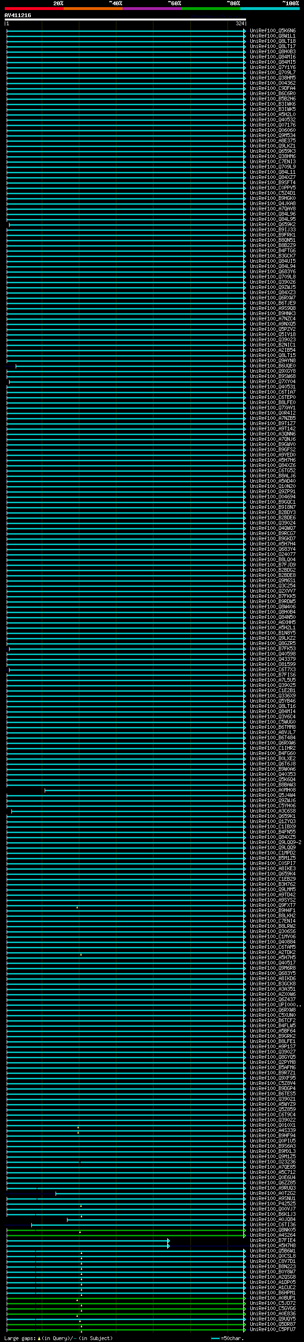Click the green ~80% identity legend bar

(x=211, y=9)
